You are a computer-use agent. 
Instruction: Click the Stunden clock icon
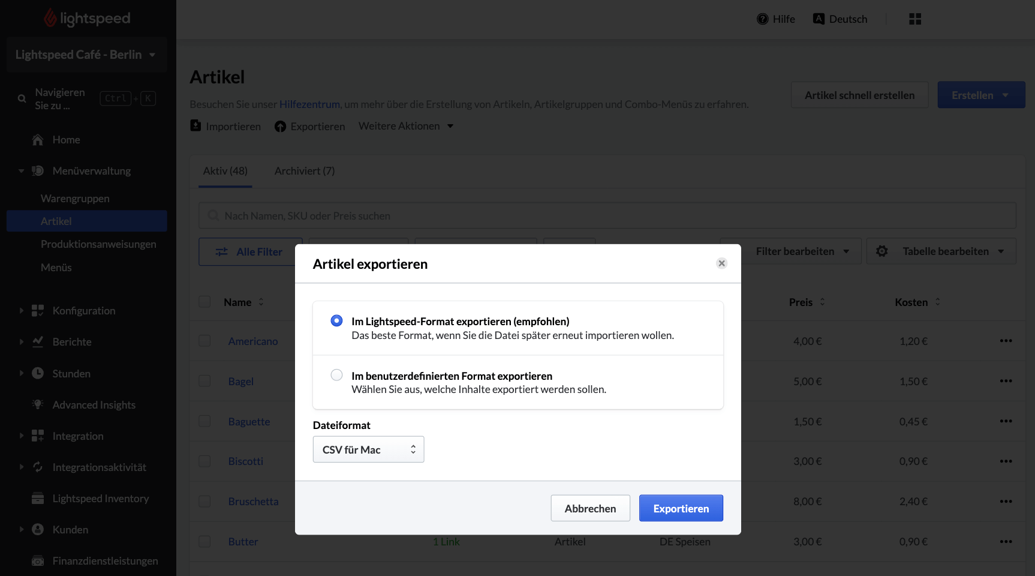click(38, 373)
